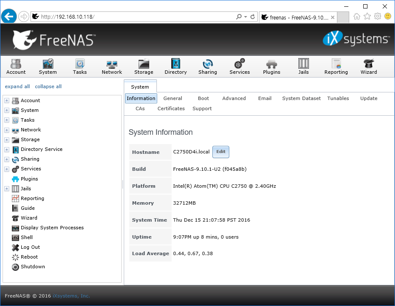Click the Memory value 32712MB
395x306 pixels.
click(x=184, y=203)
